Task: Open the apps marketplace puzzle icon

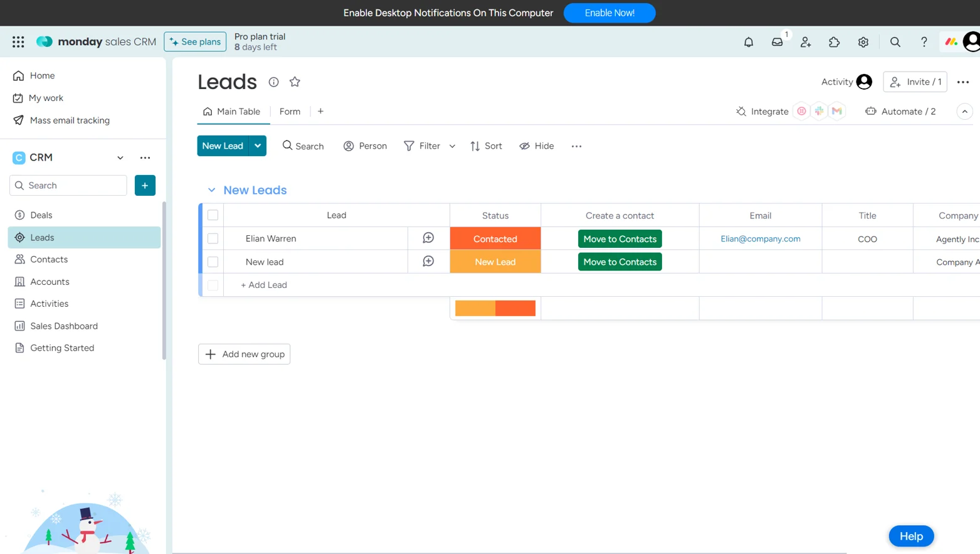Action: coord(835,41)
